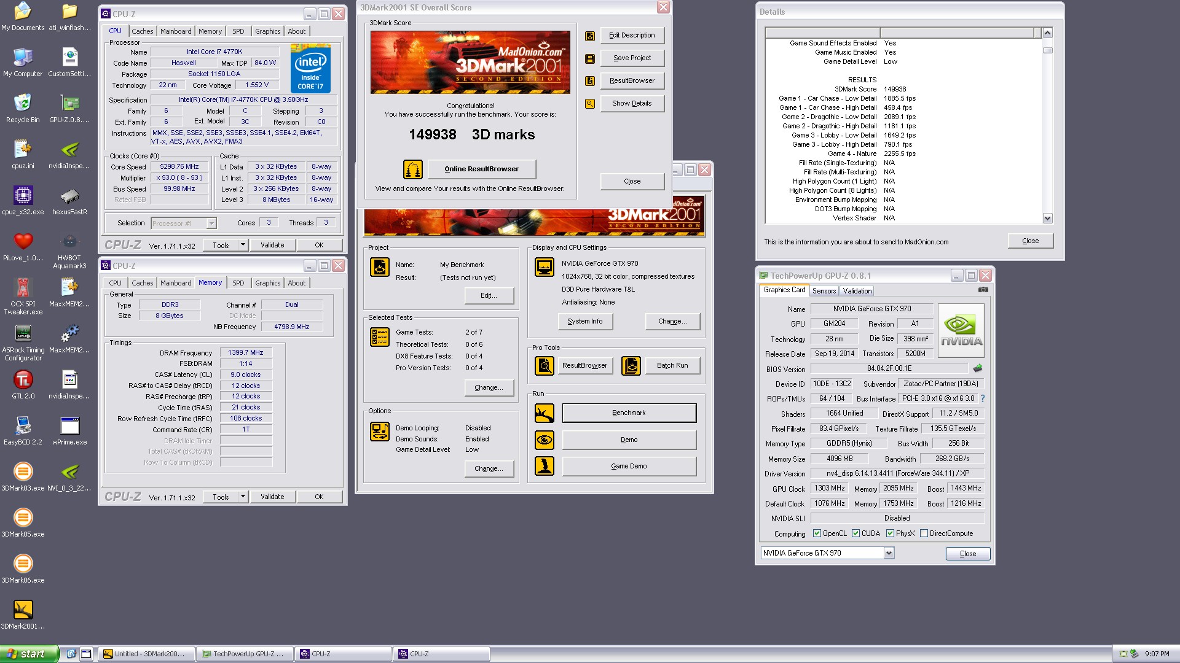
Task: Switch to Untitled - 3DMark2001 taskbar item
Action: [147, 654]
